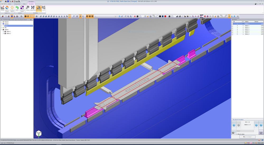The height and width of the screenshot is (145, 264).
Task: Toggle the highlighted shield display button
Action: (x=33, y=16)
